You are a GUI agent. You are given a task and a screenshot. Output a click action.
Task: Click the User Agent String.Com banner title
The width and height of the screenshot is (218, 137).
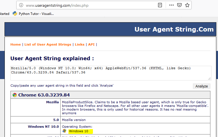[174, 30]
